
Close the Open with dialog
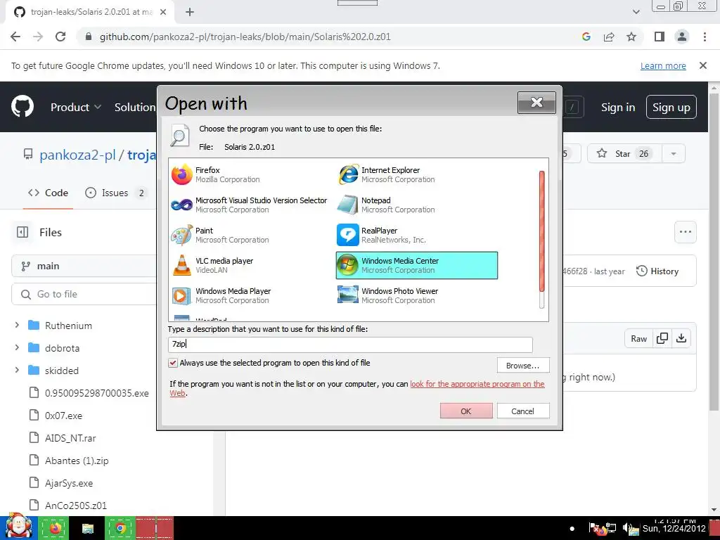pyautogui.click(x=536, y=103)
